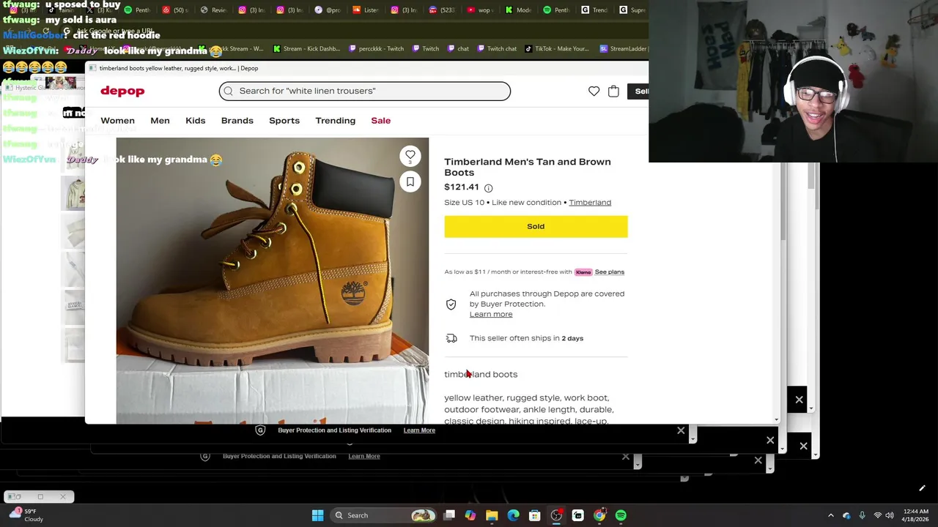
Task: Focus the Windows taskbar Search box
Action: pyautogui.click(x=383, y=515)
